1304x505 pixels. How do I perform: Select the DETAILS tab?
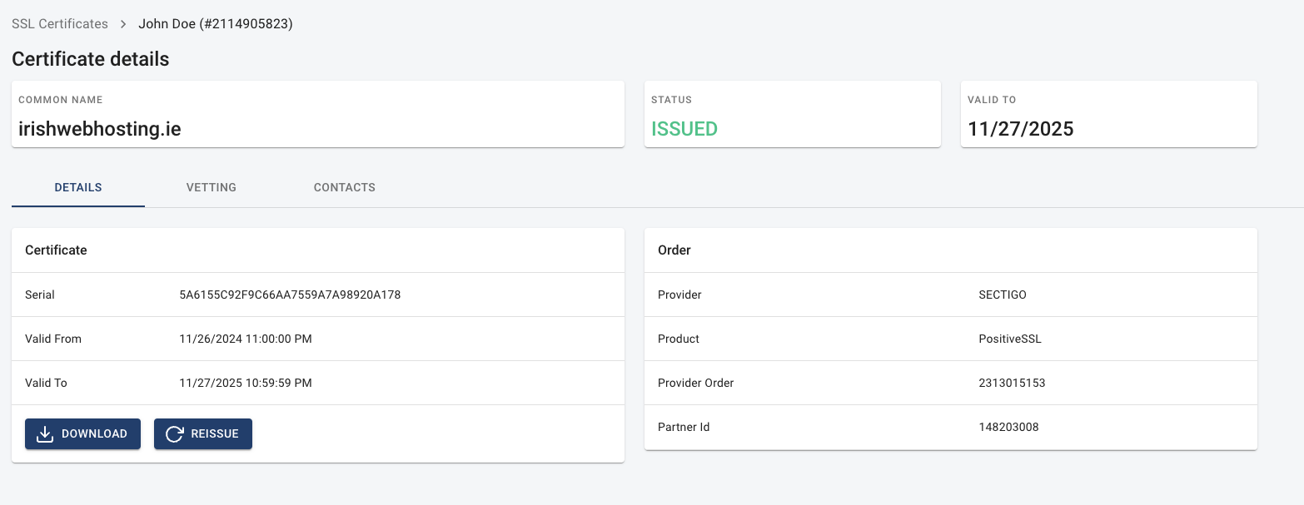point(78,187)
